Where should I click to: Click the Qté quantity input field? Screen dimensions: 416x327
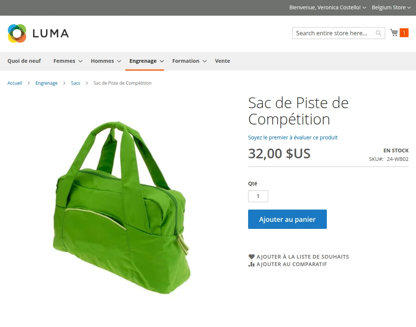tap(258, 196)
